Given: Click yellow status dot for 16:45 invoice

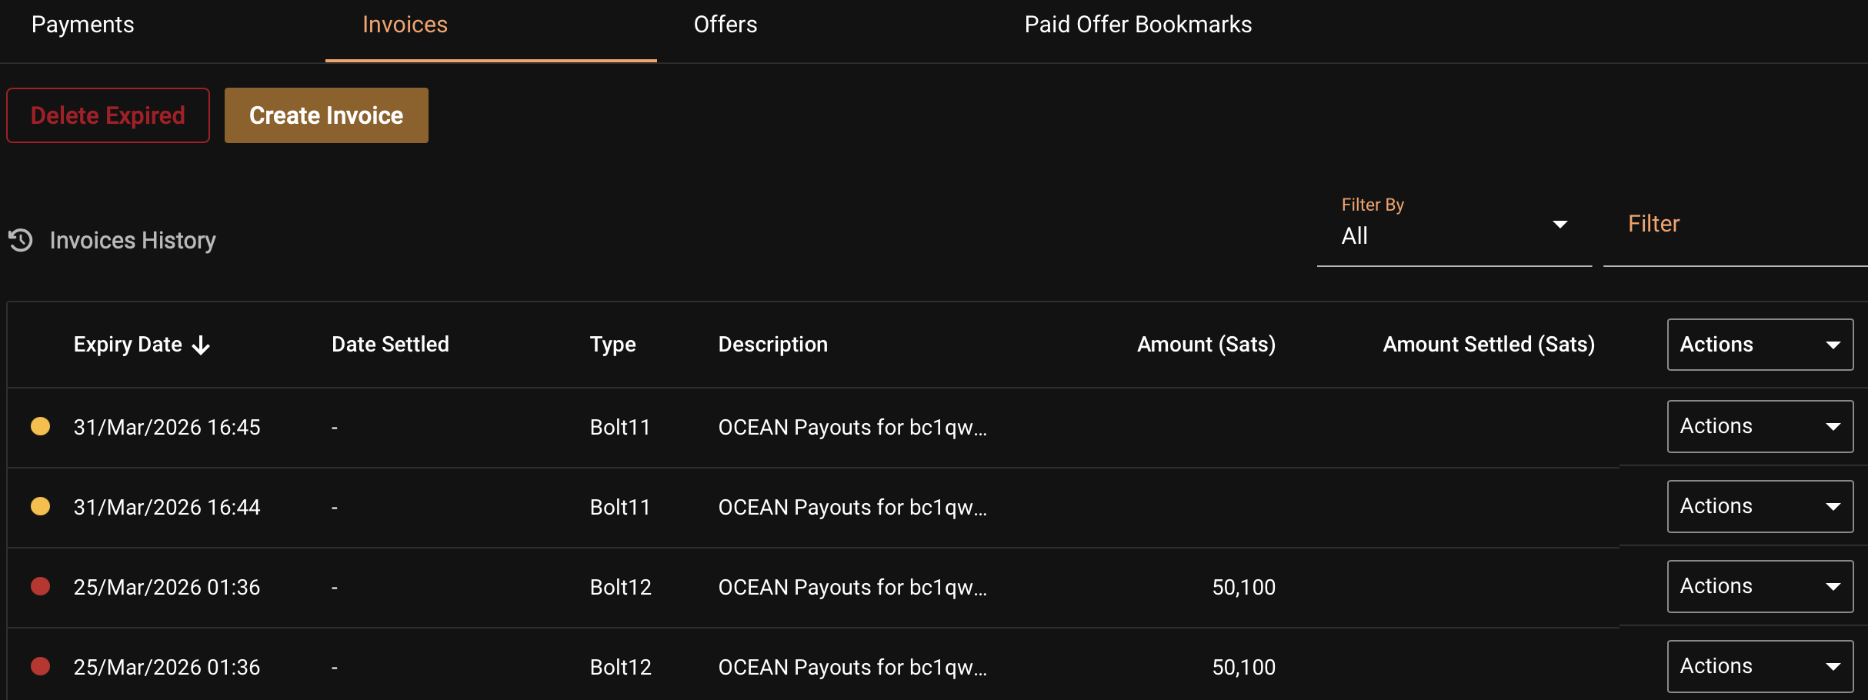Looking at the screenshot, I should click(40, 426).
